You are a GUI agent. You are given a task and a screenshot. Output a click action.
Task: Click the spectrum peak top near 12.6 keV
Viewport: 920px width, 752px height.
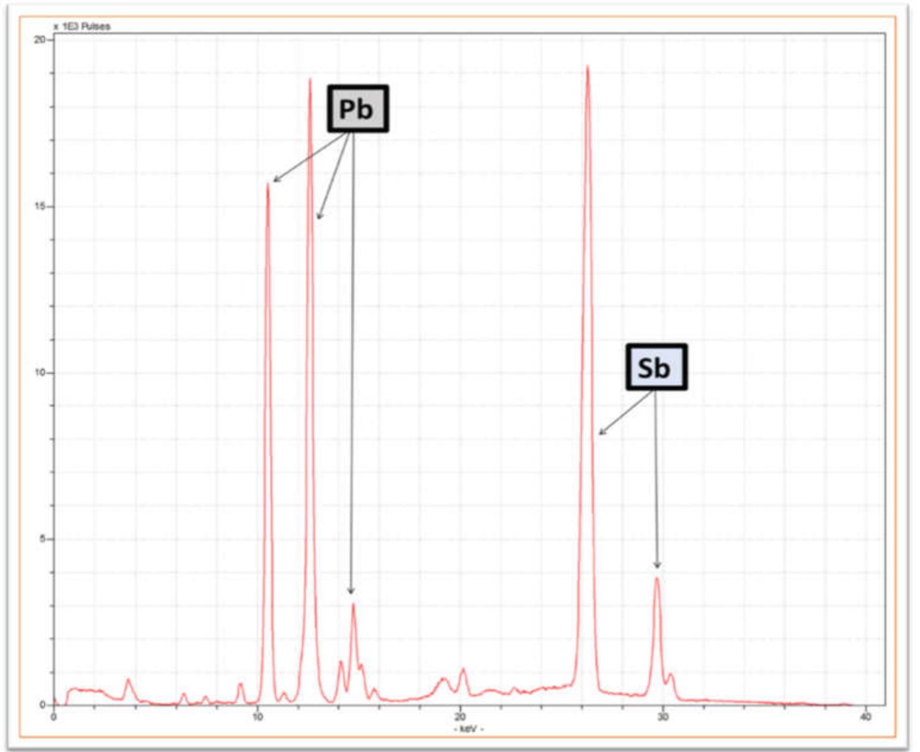point(310,80)
